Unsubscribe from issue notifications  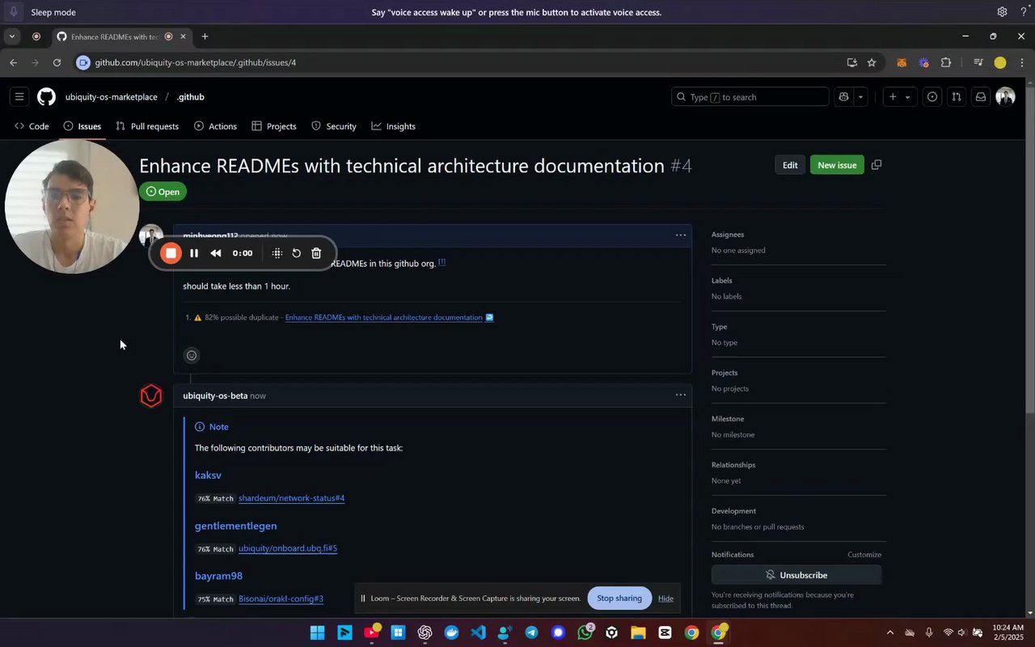[796, 575]
